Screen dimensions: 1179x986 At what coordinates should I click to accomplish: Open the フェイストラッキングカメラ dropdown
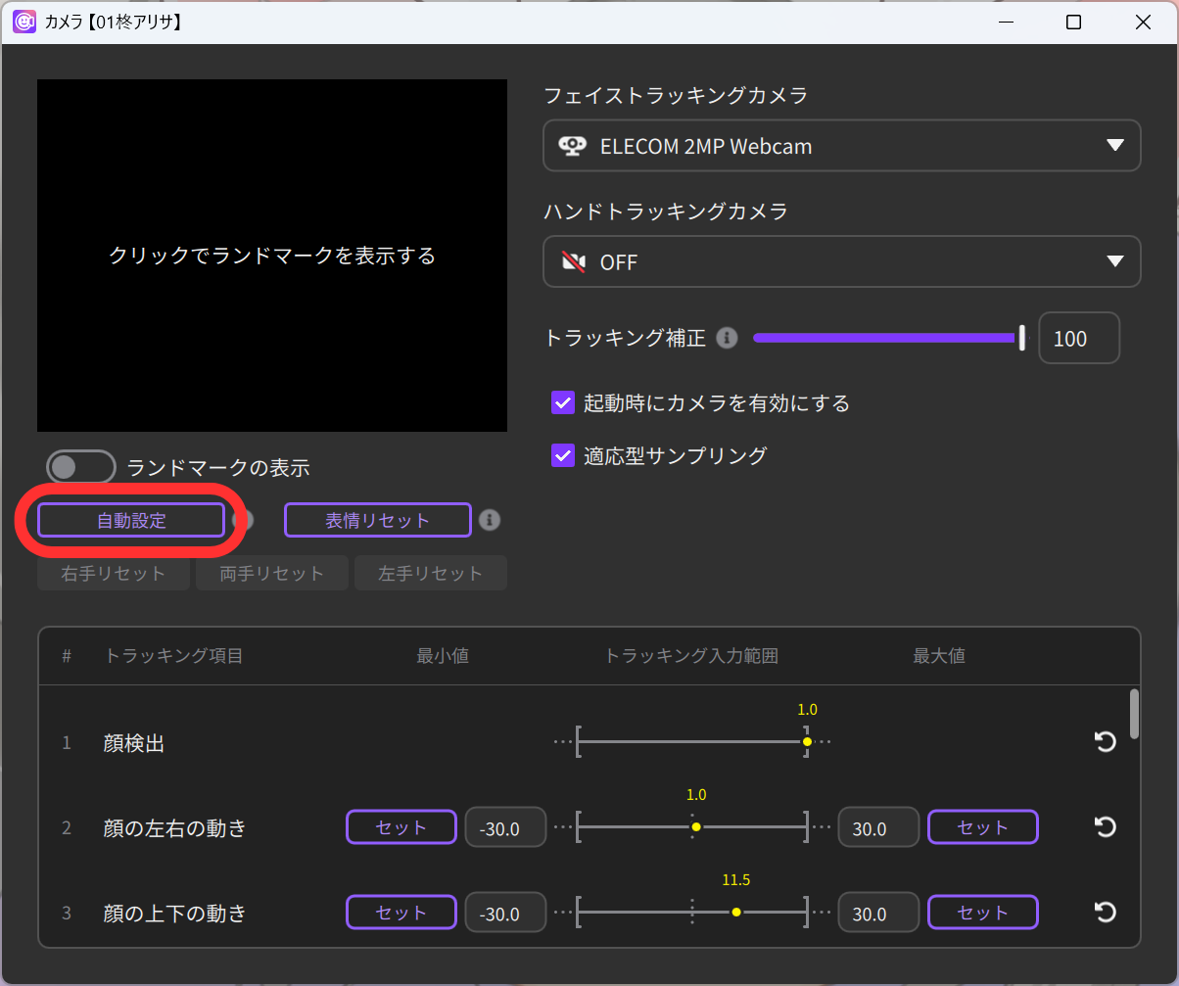(842, 146)
